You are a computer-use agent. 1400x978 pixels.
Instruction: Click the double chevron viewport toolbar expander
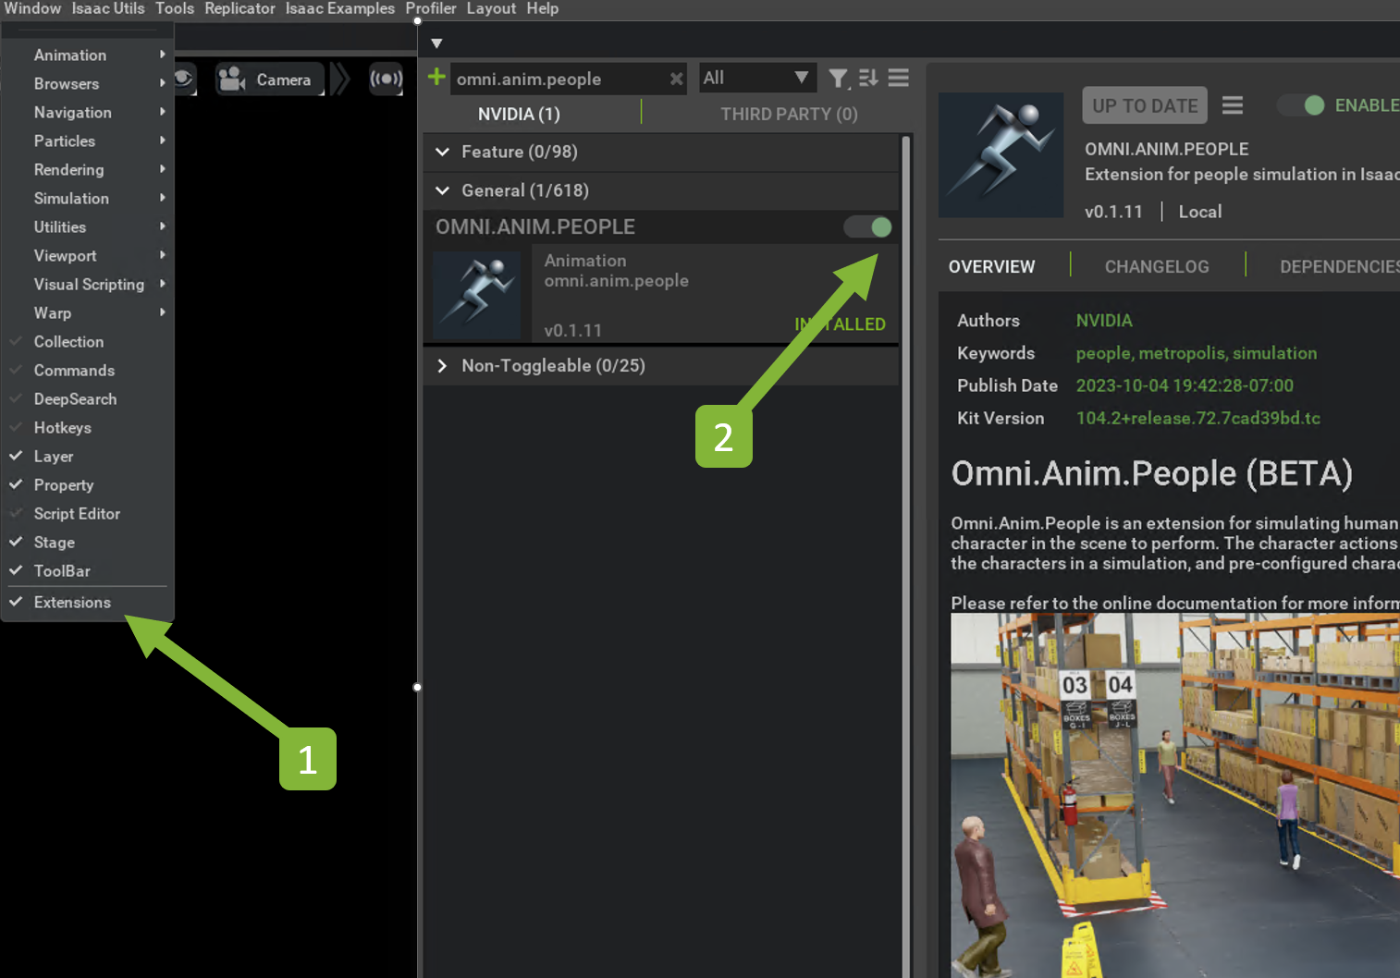point(340,79)
